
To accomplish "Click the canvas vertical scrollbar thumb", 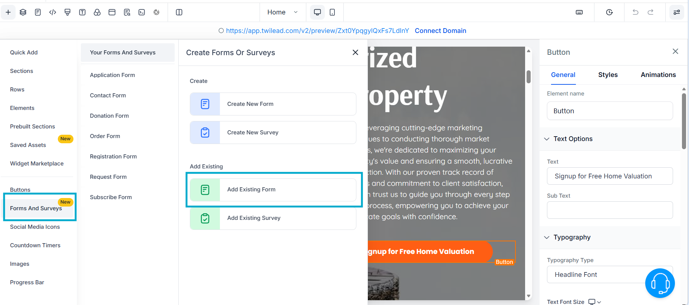I will 528,77.
